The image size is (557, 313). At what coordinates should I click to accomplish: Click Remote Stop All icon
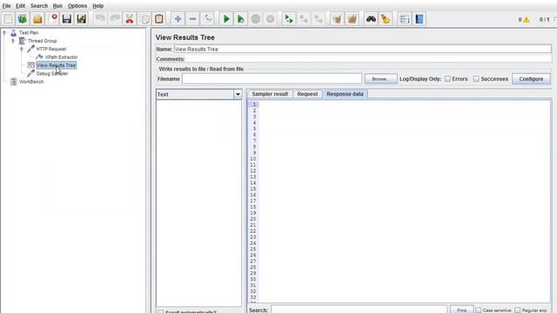(x=304, y=19)
